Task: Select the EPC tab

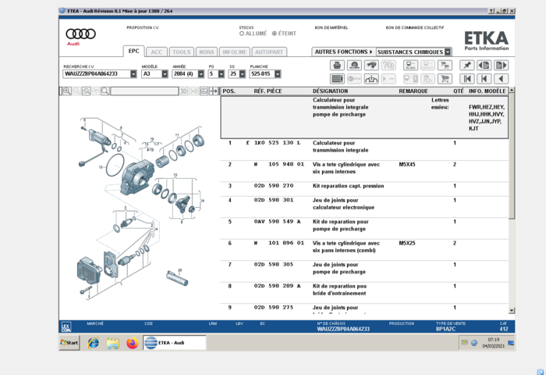Action: pyautogui.click(x=133, y=51)
